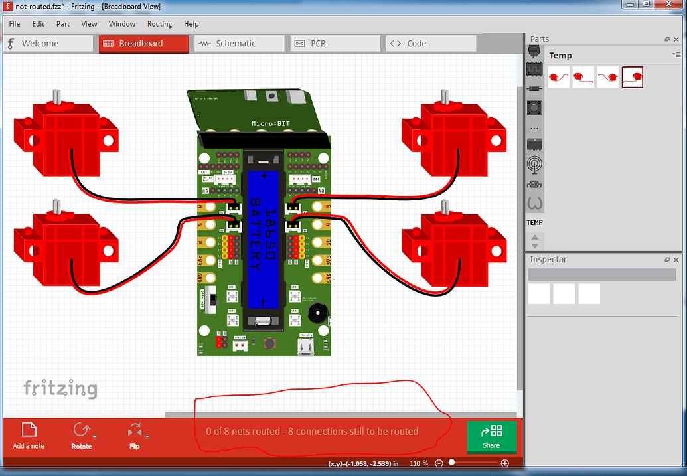Click the IC chip parts bin icon
This screenshot has width=687, height=476.
pyautogui.click(x=534, y=145)
